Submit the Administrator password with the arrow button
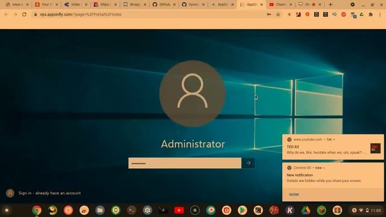Screen dimensions: 386x217 click(x=248, y=163)
